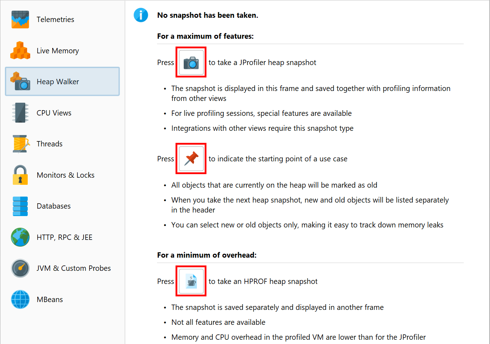Select the MBeans text label
The image size is (490, 344).
click(50, 300)
